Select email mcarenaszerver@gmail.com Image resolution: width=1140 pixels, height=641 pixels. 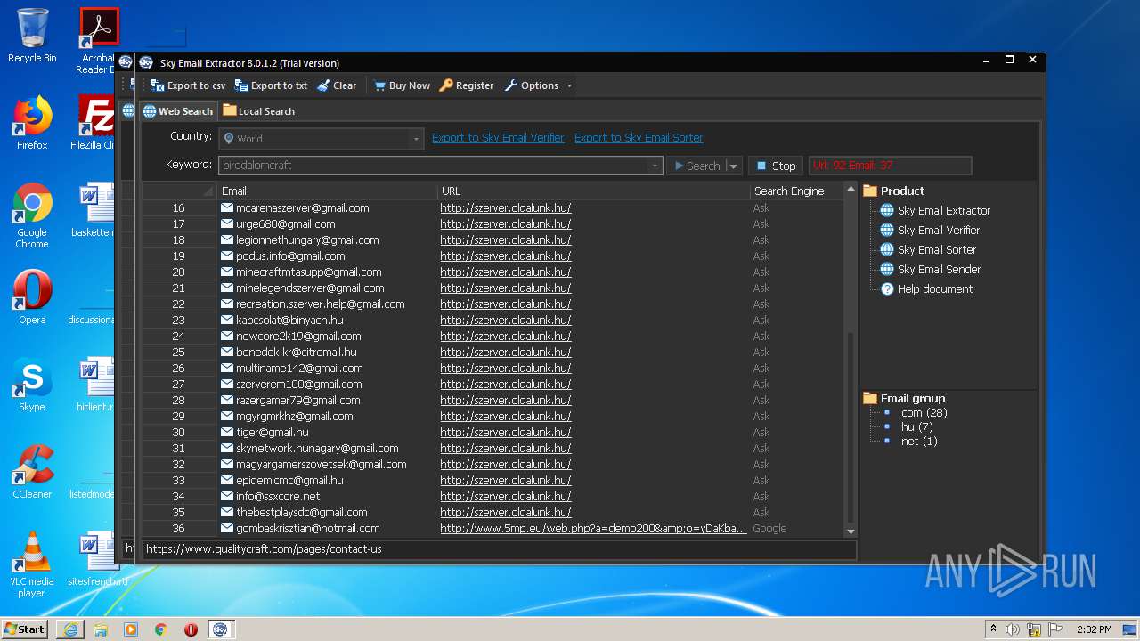(x=302, y=208)
